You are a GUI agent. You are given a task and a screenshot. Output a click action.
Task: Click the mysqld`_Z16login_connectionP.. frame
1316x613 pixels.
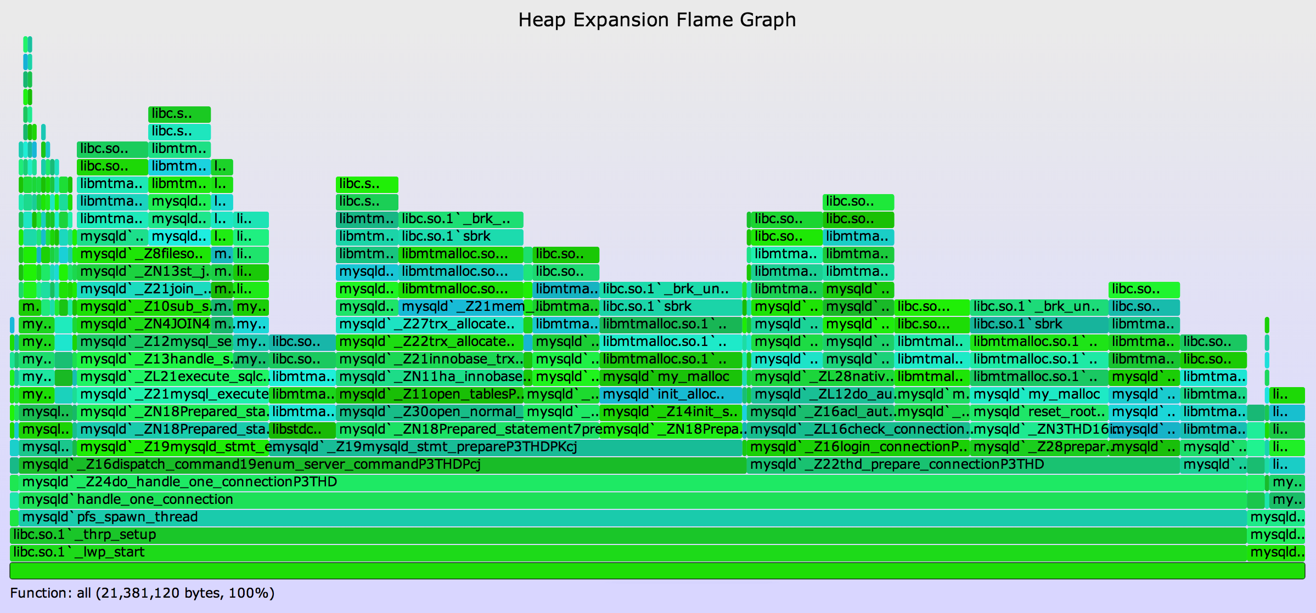(858, 447)
